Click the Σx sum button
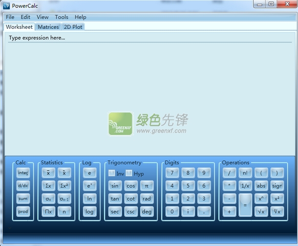Image resolution: width=298 pixels, height=246 pixels. 48,186
